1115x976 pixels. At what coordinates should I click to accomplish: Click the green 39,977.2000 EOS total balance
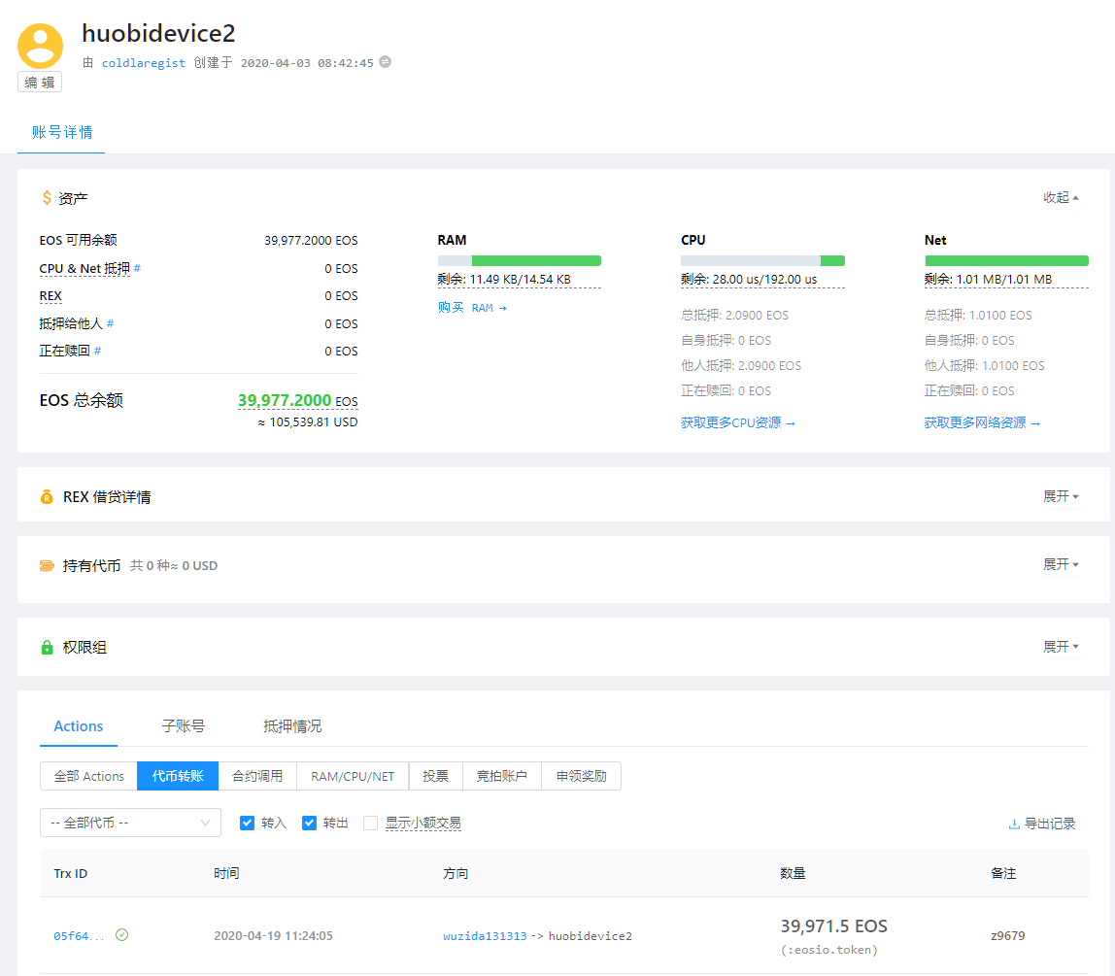(298, 401)
